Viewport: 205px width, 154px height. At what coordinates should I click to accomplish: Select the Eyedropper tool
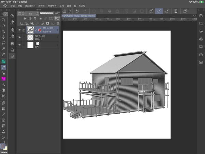(4, 54)
